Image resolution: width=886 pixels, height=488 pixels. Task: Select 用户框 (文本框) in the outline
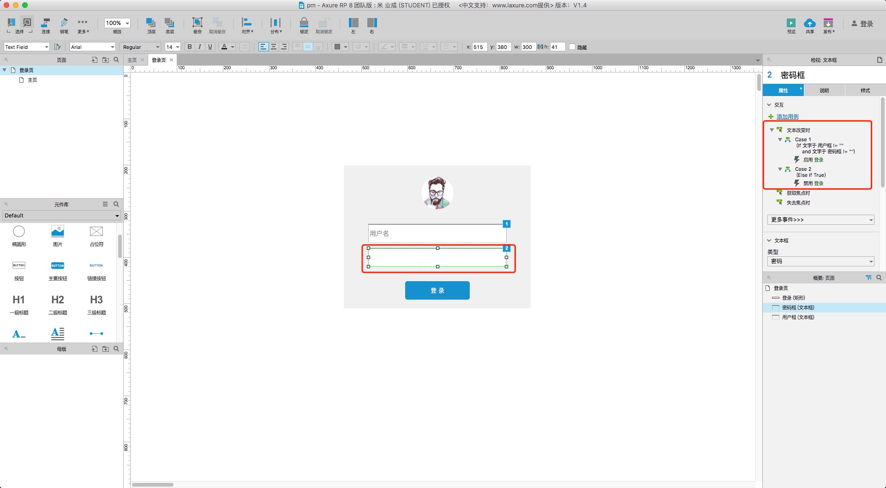tap(798, 317)
